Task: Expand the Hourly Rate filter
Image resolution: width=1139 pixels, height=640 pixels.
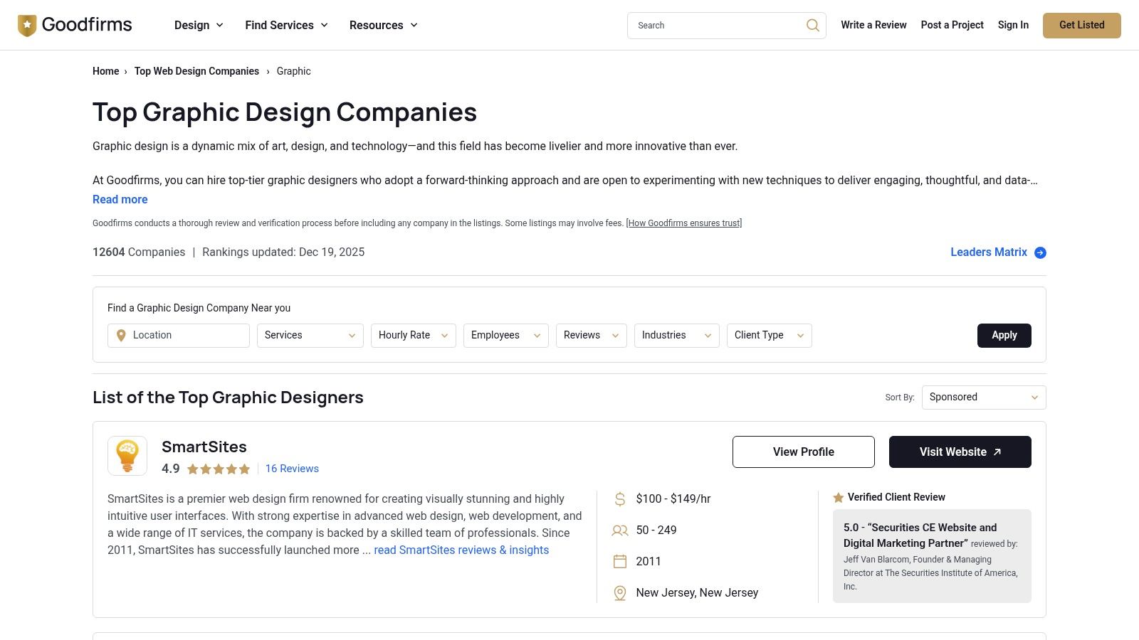Action: 413,335
